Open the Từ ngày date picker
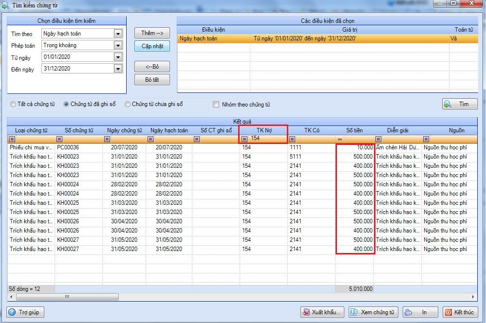Screen dimensions: 486x323 [x=118, y=57]
